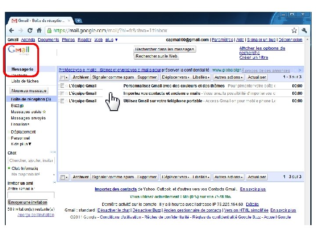This screenshot has height=237, width=316.
Task: Open bottom Déplacer vers dropdown
Action: click(x=176, y=177)
